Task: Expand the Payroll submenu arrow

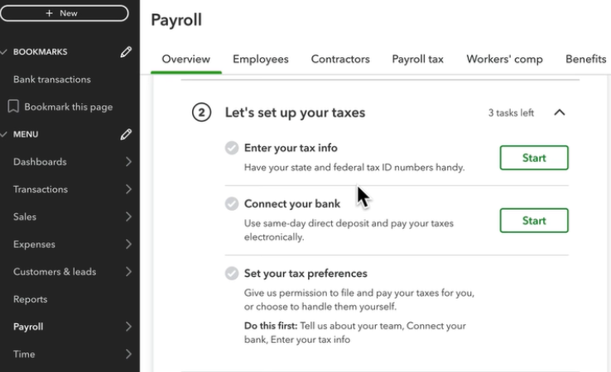Action: pos(128,327)
